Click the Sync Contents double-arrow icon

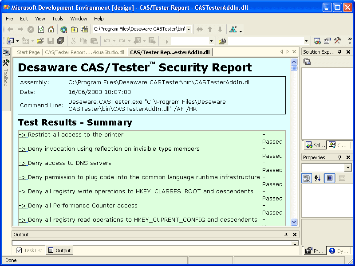click(199, 29)
